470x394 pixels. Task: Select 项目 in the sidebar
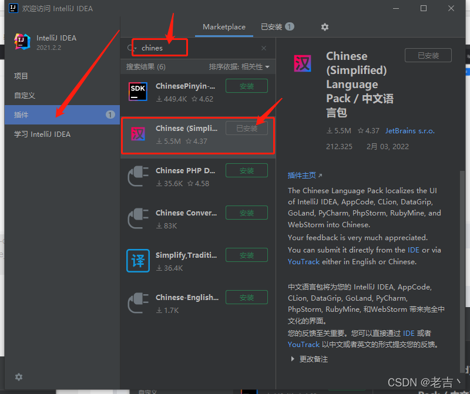pos(62,76)
